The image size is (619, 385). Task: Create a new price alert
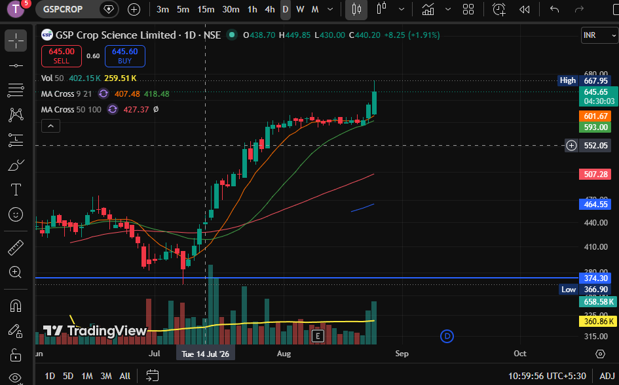point(499,9)
